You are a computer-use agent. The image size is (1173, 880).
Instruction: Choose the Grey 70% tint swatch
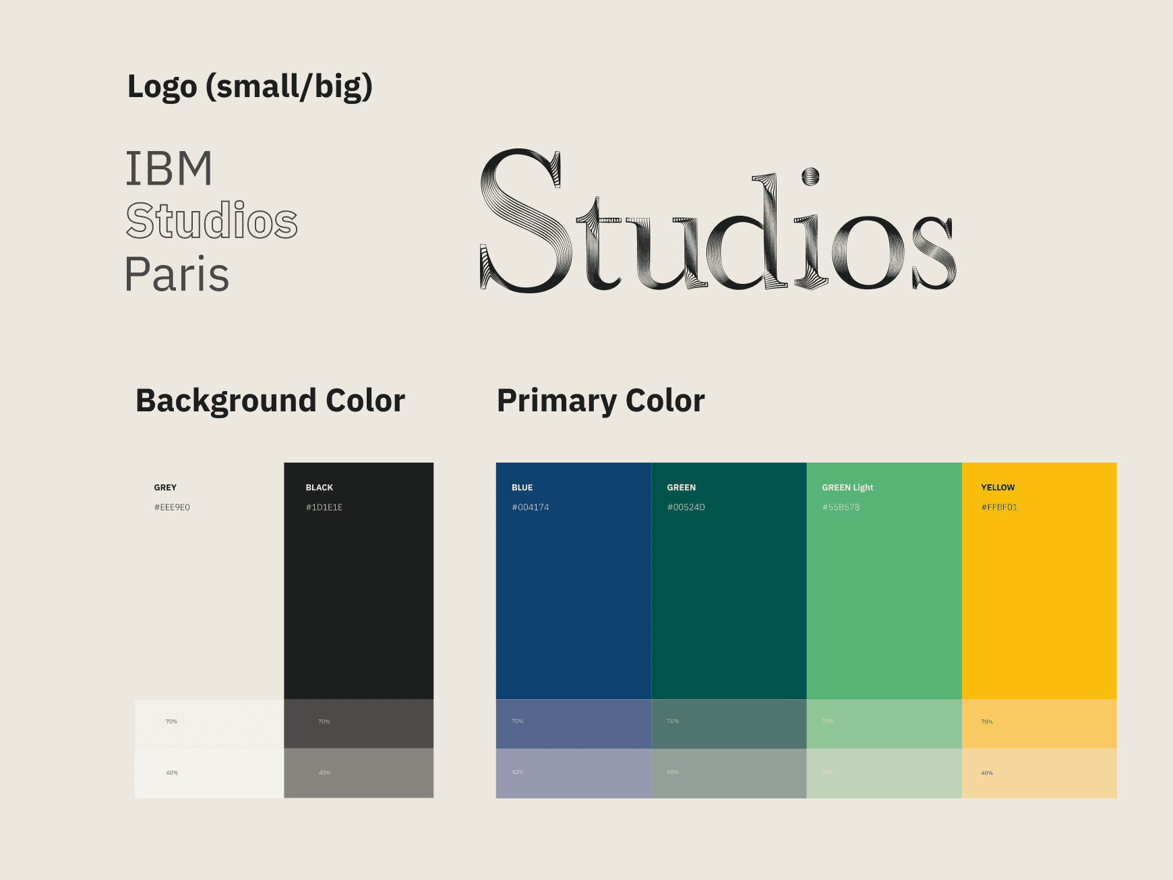[209, 724]
